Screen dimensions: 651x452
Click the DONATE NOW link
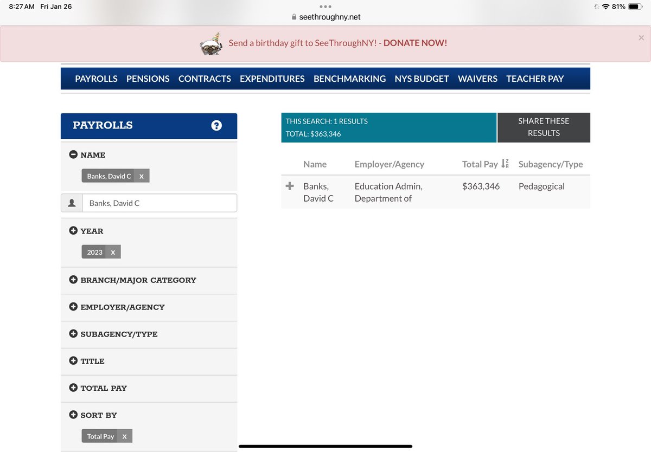[416, 43]
